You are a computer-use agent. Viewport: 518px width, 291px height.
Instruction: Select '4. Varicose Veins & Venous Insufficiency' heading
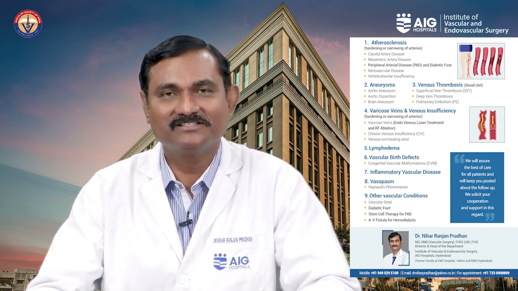point(410,111)
